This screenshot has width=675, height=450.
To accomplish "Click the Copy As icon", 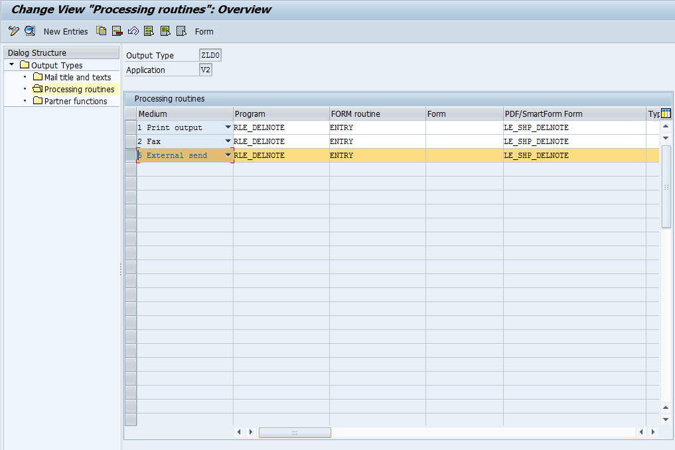I will tap(101, 31).
